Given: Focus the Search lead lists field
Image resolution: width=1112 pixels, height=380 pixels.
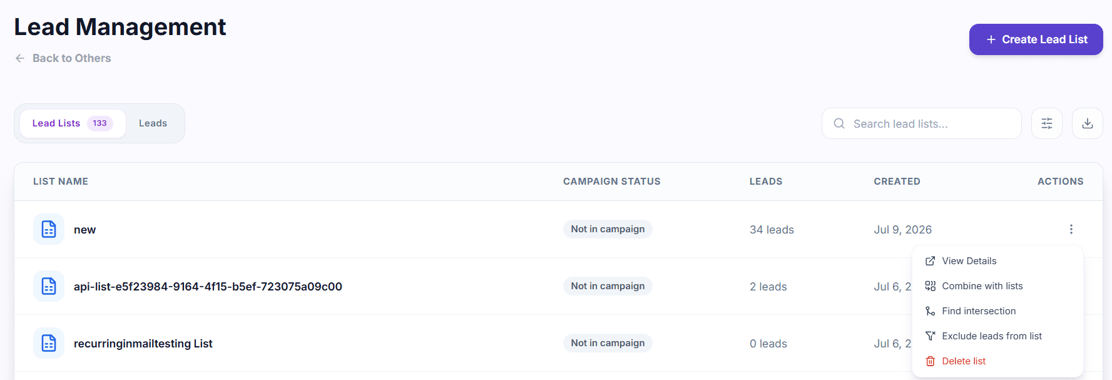Looking at the screenshot, I should (921, 123).
